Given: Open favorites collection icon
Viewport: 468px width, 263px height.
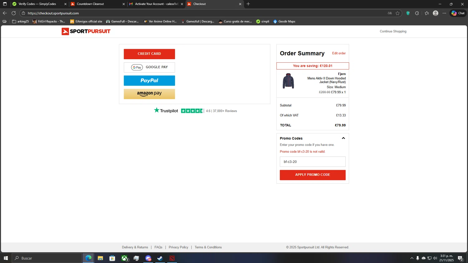Looking at the screenshot, I should click(427, 13).
